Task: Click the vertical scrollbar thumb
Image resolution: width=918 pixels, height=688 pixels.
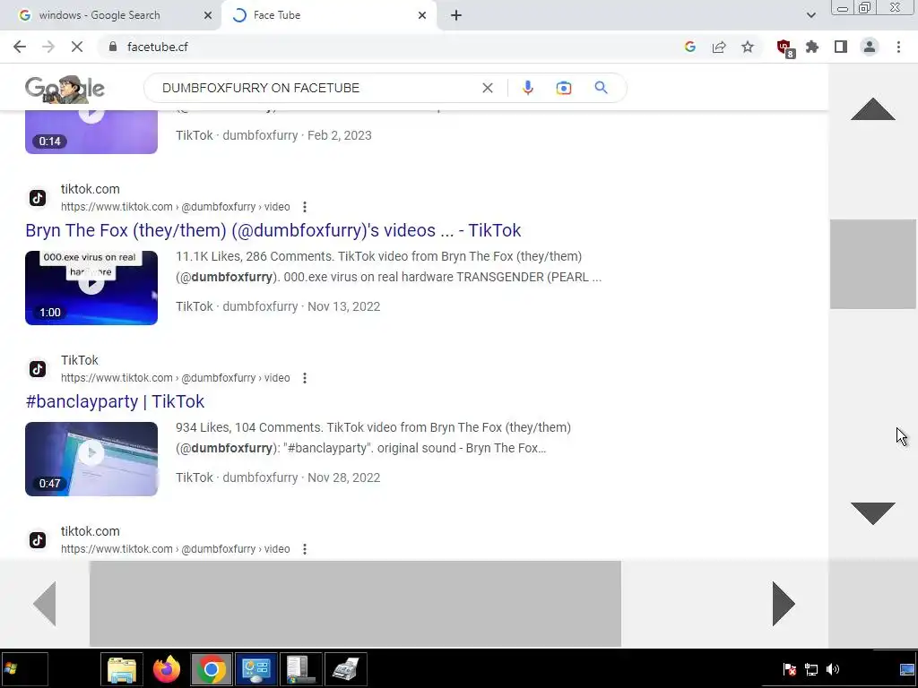Action: coord(872,264)
